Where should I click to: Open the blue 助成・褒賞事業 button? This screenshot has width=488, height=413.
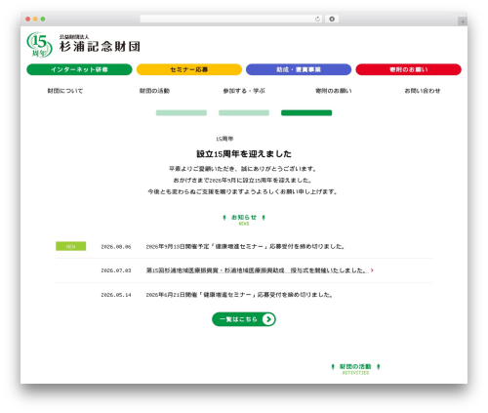click(x=299, y=69)
